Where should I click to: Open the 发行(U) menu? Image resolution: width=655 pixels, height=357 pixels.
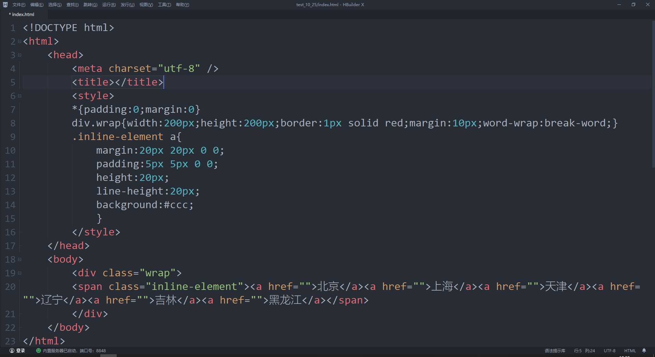point(128,5)
